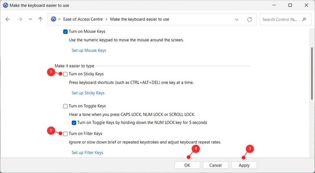Click the Search Control Panel field
This screenshot has height=173, width=315.
point(281,19)
